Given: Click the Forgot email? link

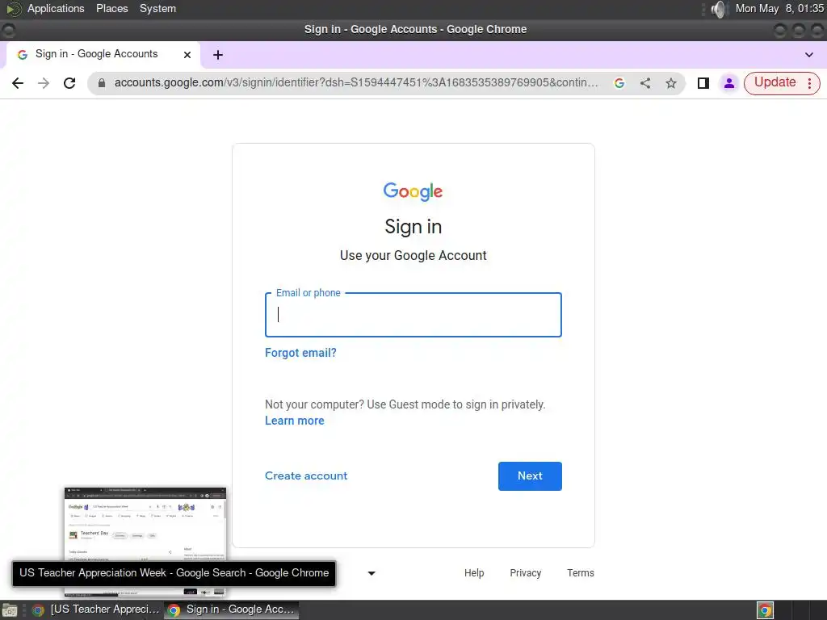Looking at the screenshot, I should (300, 353).
